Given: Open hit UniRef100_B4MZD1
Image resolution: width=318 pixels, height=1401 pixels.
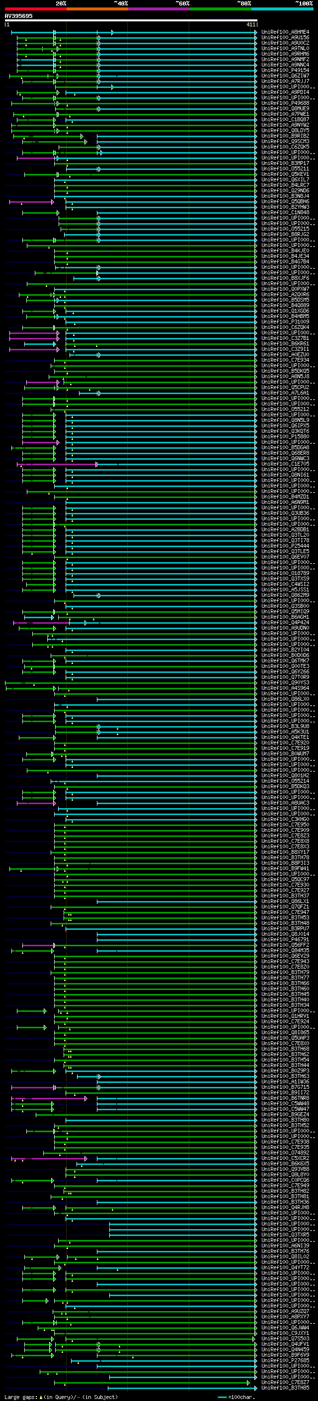Looking at the screenshot, I should click(285, 497).
